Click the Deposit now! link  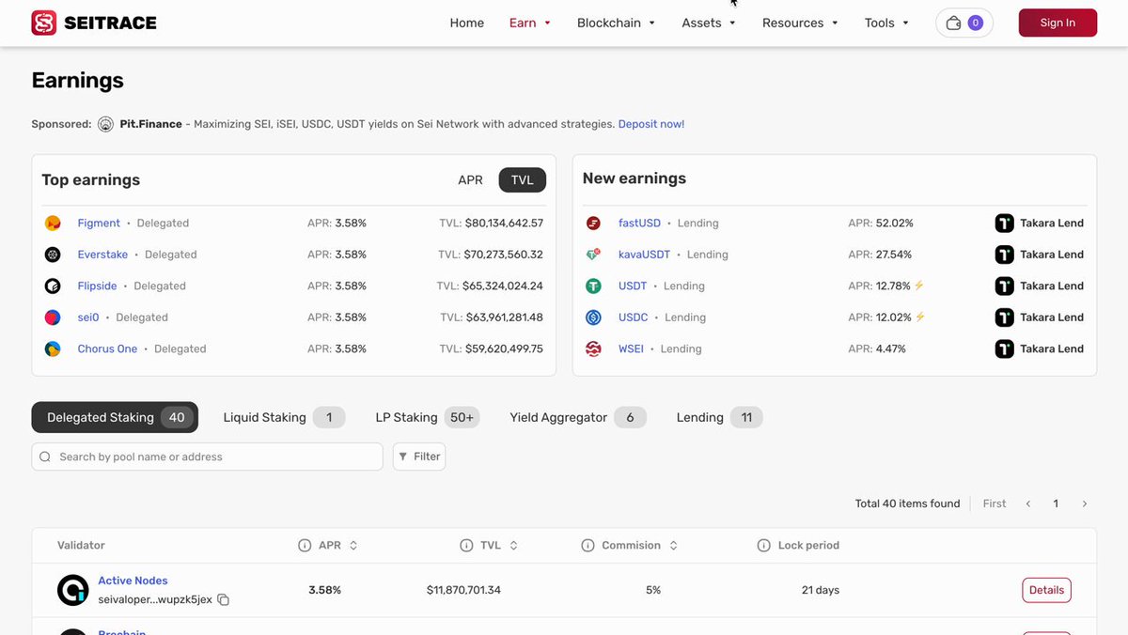651,124
